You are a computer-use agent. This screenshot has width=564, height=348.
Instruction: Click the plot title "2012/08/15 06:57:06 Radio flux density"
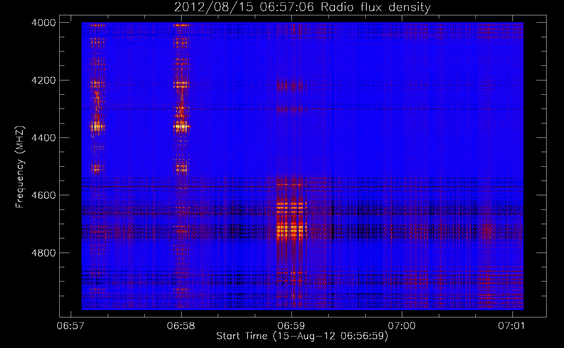point(302,7)
